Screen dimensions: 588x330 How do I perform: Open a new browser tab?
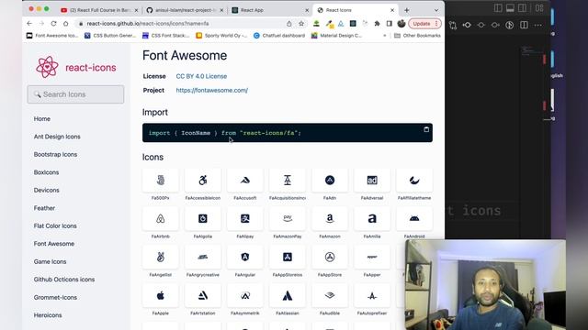coord(406,10)
